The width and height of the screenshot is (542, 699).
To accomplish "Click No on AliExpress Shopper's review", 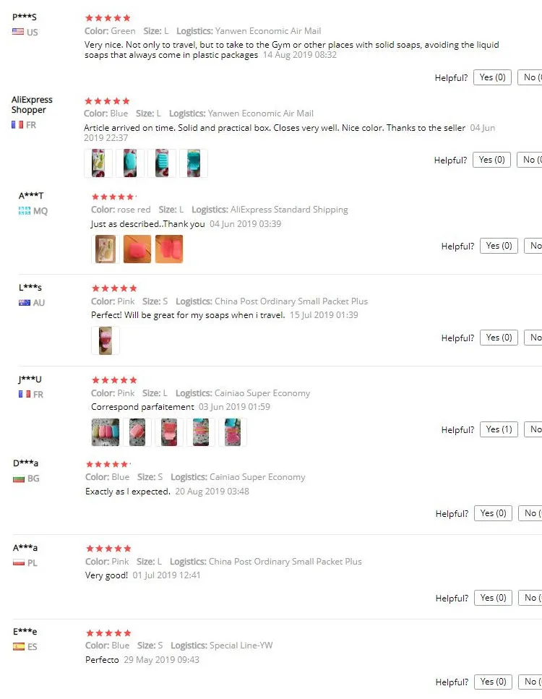I will 530,160.
